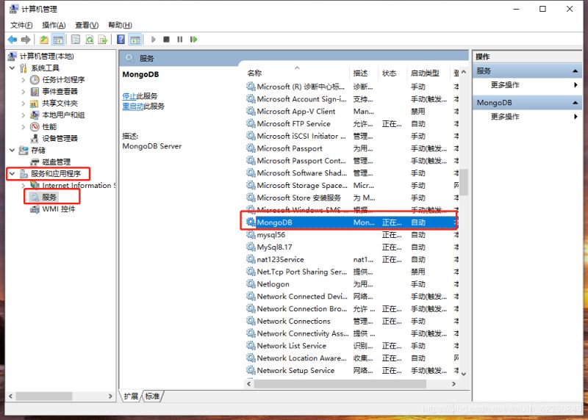This screenshot has height=420, width=588.
Task: Select 设备管理器 in the tree
Action: pyautogui.click(x=60, y=138)
